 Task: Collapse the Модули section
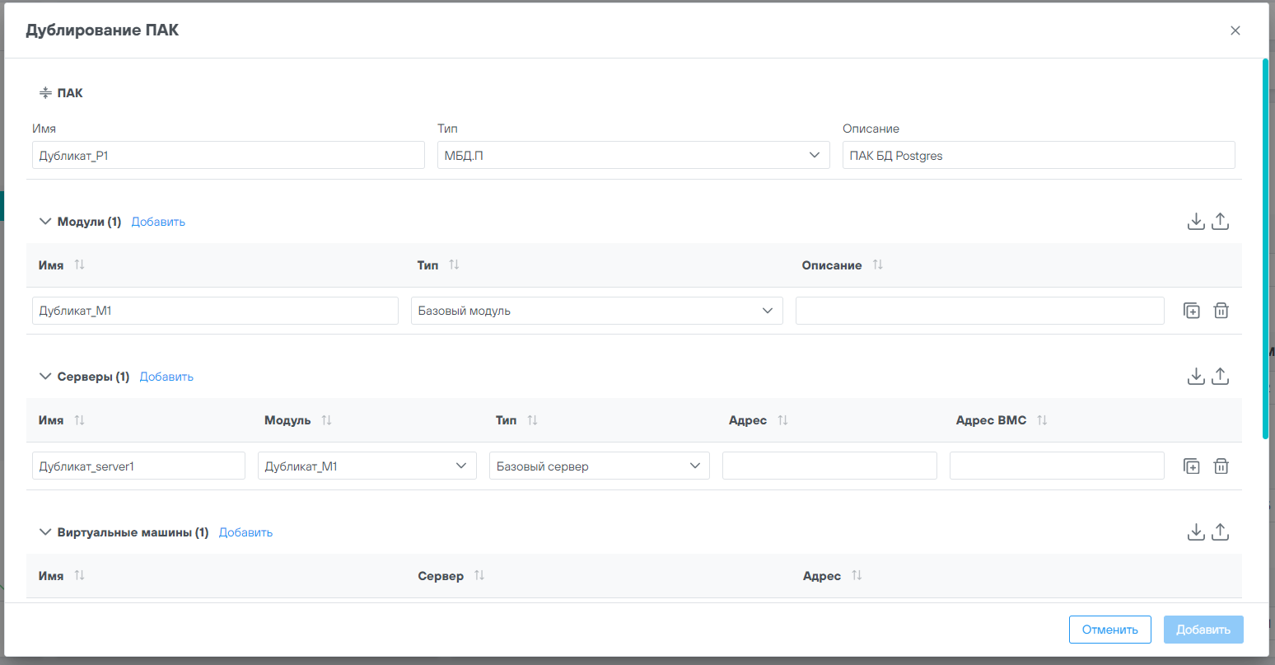pos(45,222)
